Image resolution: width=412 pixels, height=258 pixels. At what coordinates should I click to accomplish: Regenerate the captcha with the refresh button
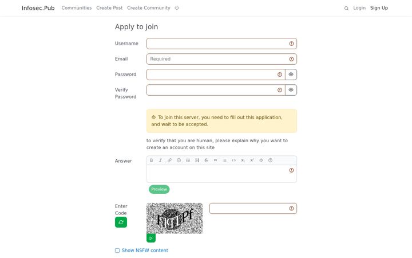click(x=121, y=222)
